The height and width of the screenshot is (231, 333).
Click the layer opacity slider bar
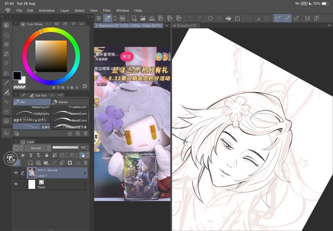[x=65, y=148]
